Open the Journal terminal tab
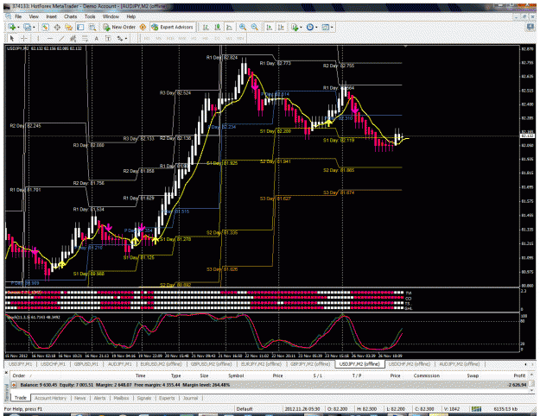The width and height of the screenshot is (540, 416). pos(190,398)
